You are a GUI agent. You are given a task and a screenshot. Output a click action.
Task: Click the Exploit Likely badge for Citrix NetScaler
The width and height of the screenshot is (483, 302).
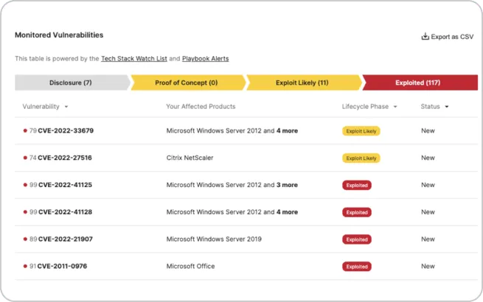(361, 158)
